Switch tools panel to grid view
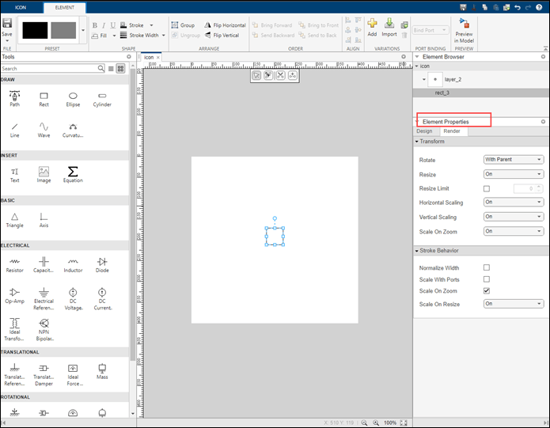Viewport: 550px width, 428px height. click(x=120, y=69)
